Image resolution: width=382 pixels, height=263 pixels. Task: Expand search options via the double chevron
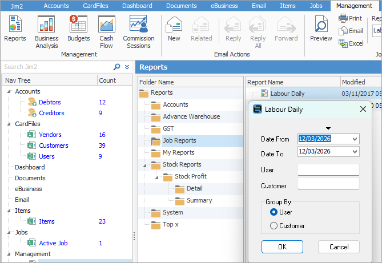click(x=127, y=67)
